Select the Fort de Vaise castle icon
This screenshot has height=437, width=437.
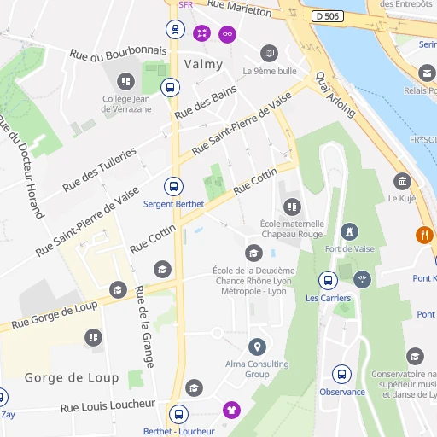[350, 231]
